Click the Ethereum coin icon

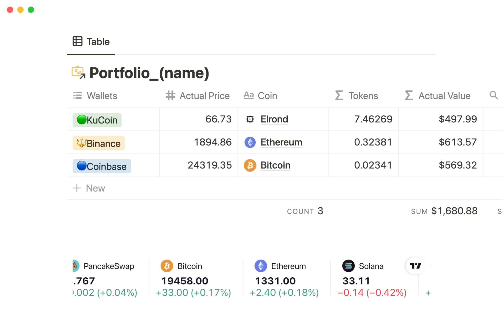coord(250,142)
